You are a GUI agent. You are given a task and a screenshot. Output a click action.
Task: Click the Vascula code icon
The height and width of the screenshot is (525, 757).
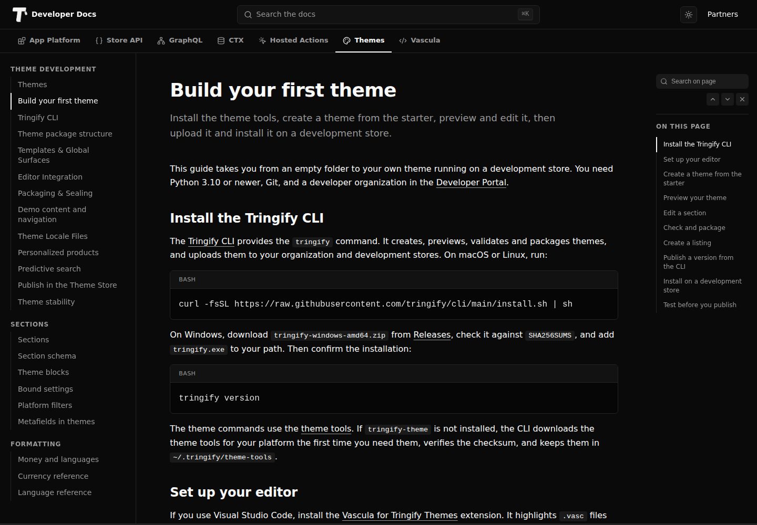(x=403, y=40)
